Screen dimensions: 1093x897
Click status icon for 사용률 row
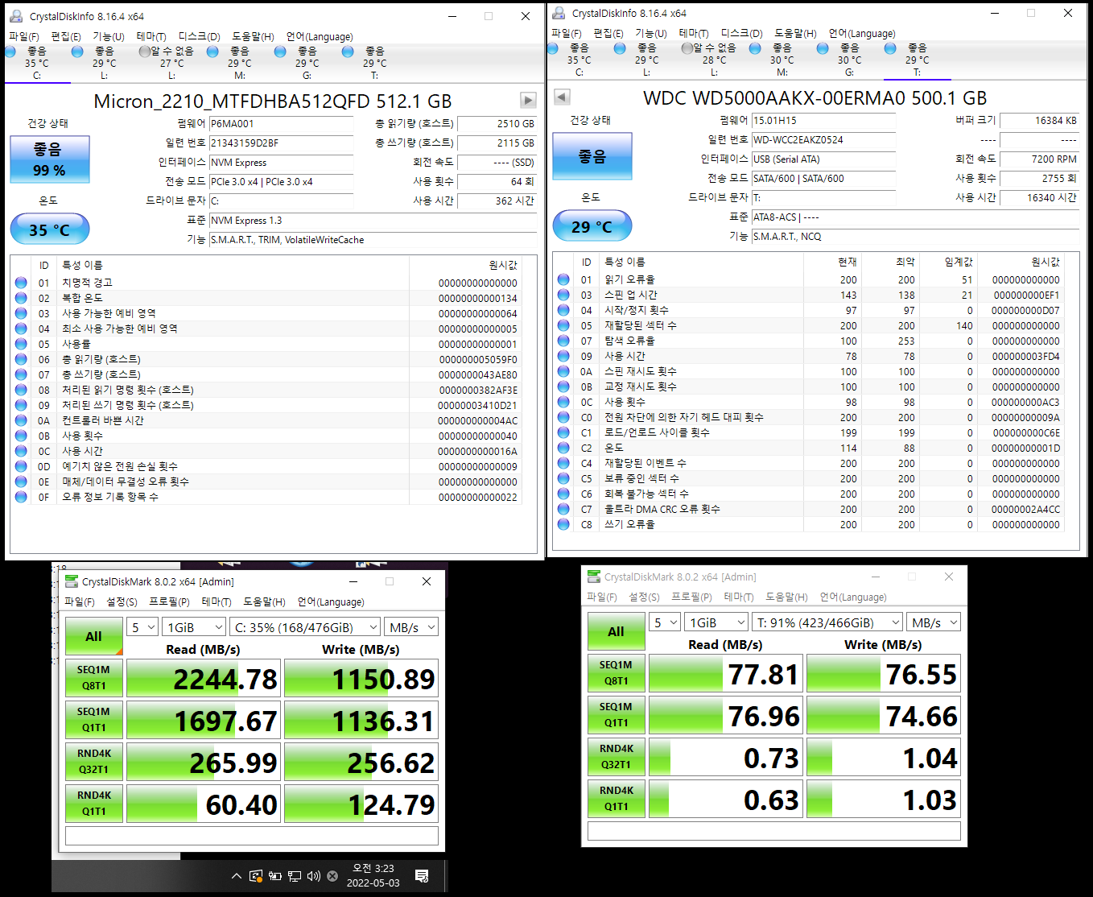pyautogui.click(x=21, y=344)
